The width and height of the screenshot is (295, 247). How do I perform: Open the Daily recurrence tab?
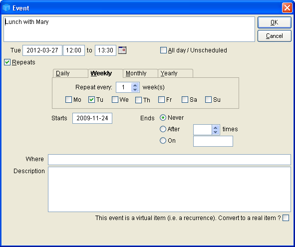point(70,73)
